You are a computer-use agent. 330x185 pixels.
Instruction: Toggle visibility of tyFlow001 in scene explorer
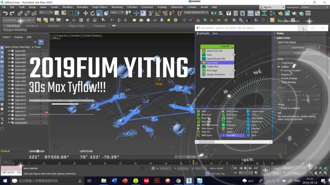coord(9,119)
